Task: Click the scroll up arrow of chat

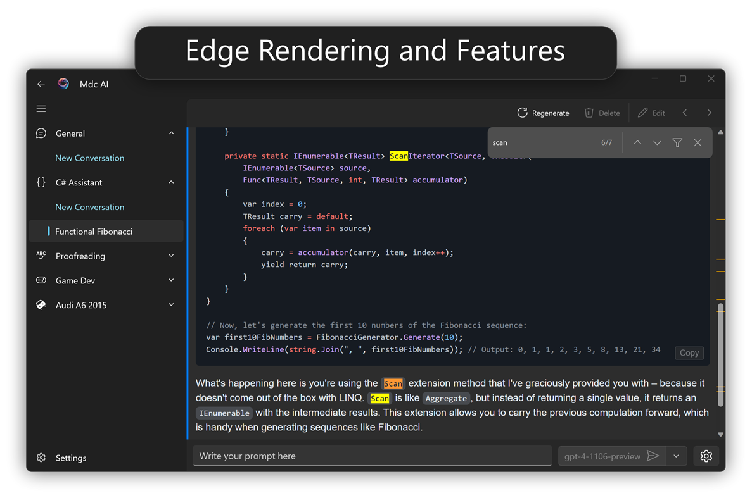Action: [720, 132]
